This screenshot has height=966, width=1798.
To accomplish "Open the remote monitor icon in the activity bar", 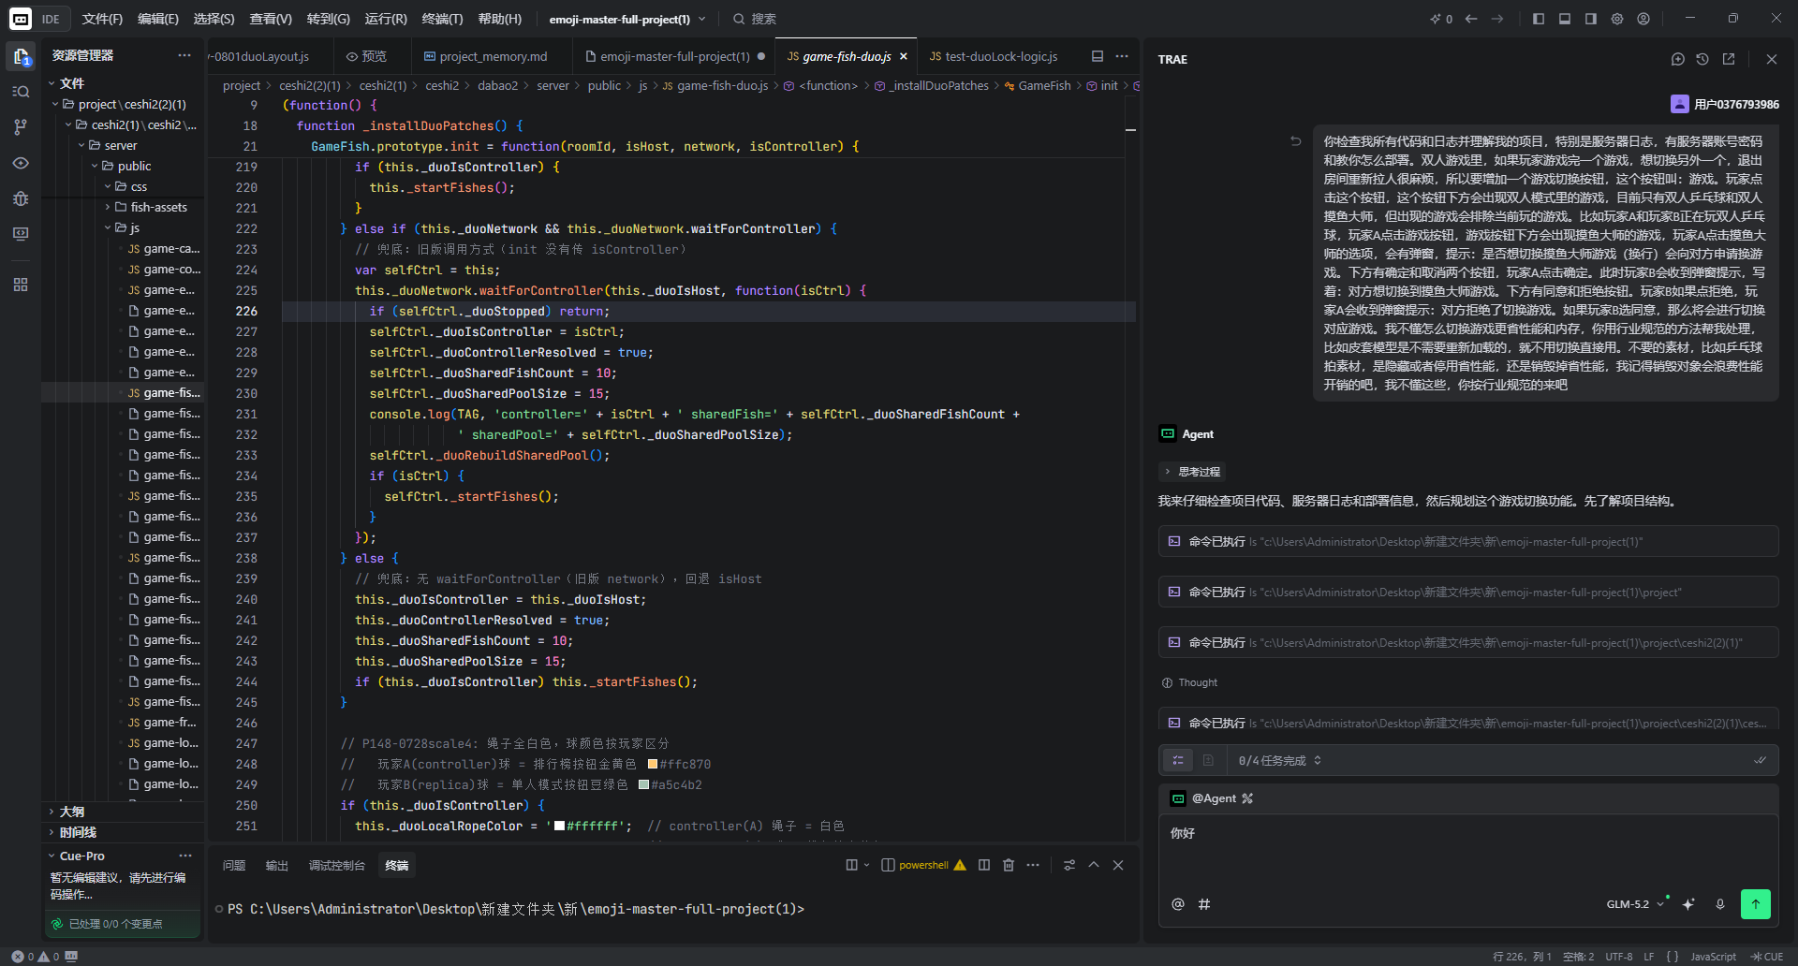I will 21,234.
